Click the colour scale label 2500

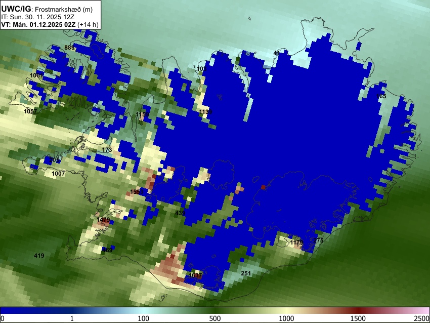422,318
